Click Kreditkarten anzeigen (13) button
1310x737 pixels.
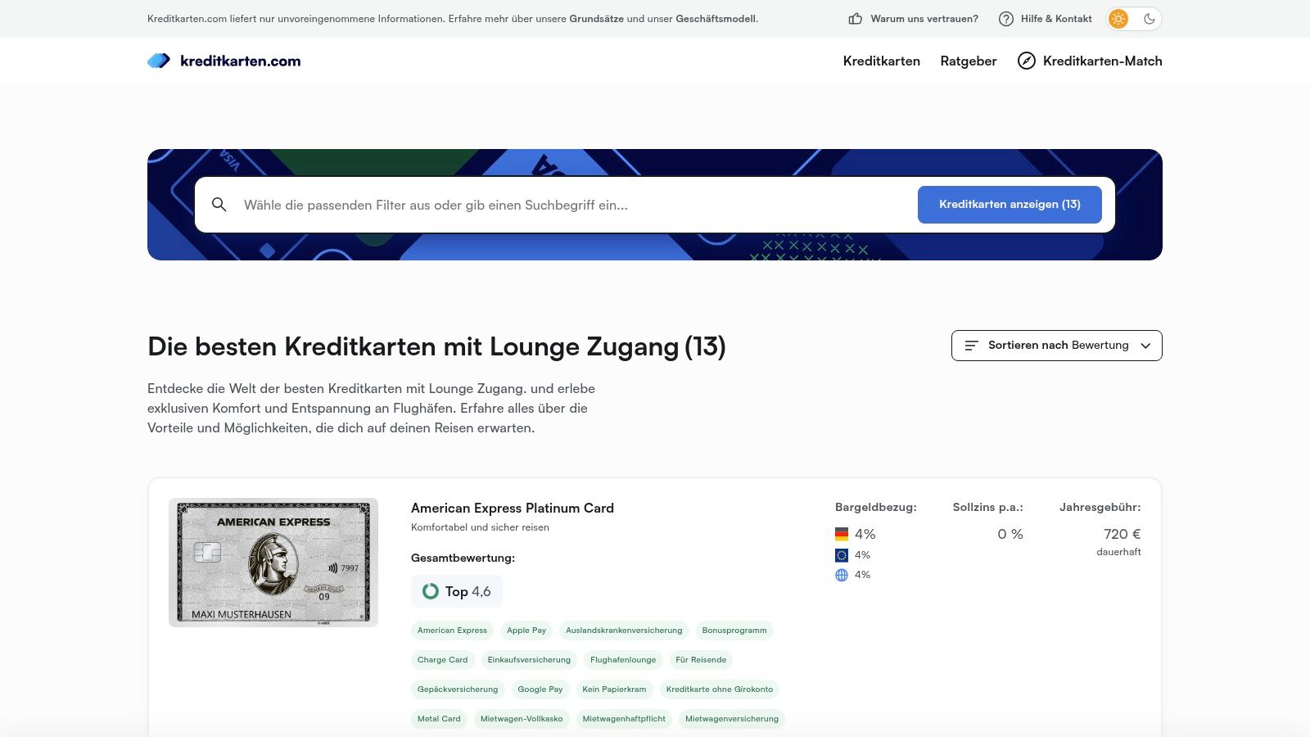pyautogui.click(x=1010, y=205)
